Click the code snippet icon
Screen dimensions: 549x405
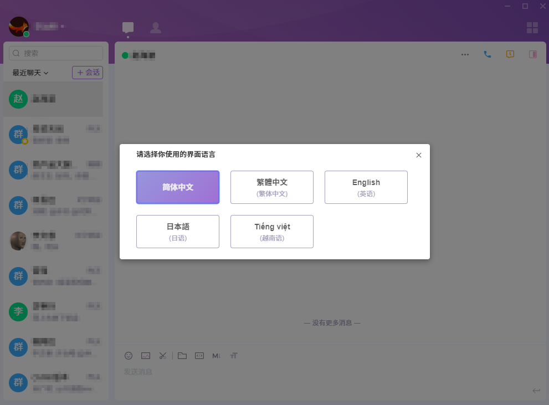pyautogui.click(x=199, y=356)
